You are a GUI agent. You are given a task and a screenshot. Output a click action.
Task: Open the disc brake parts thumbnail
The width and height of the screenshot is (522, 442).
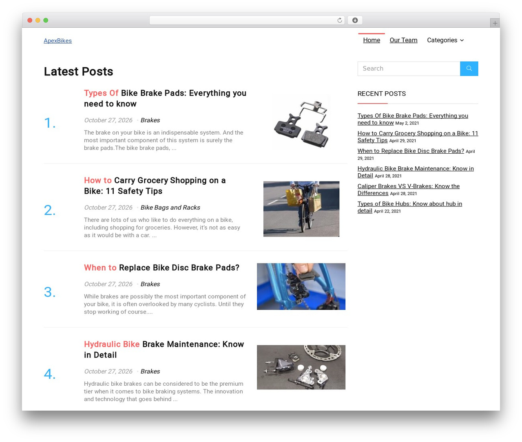pyautogui.click(x=301, y=367)
